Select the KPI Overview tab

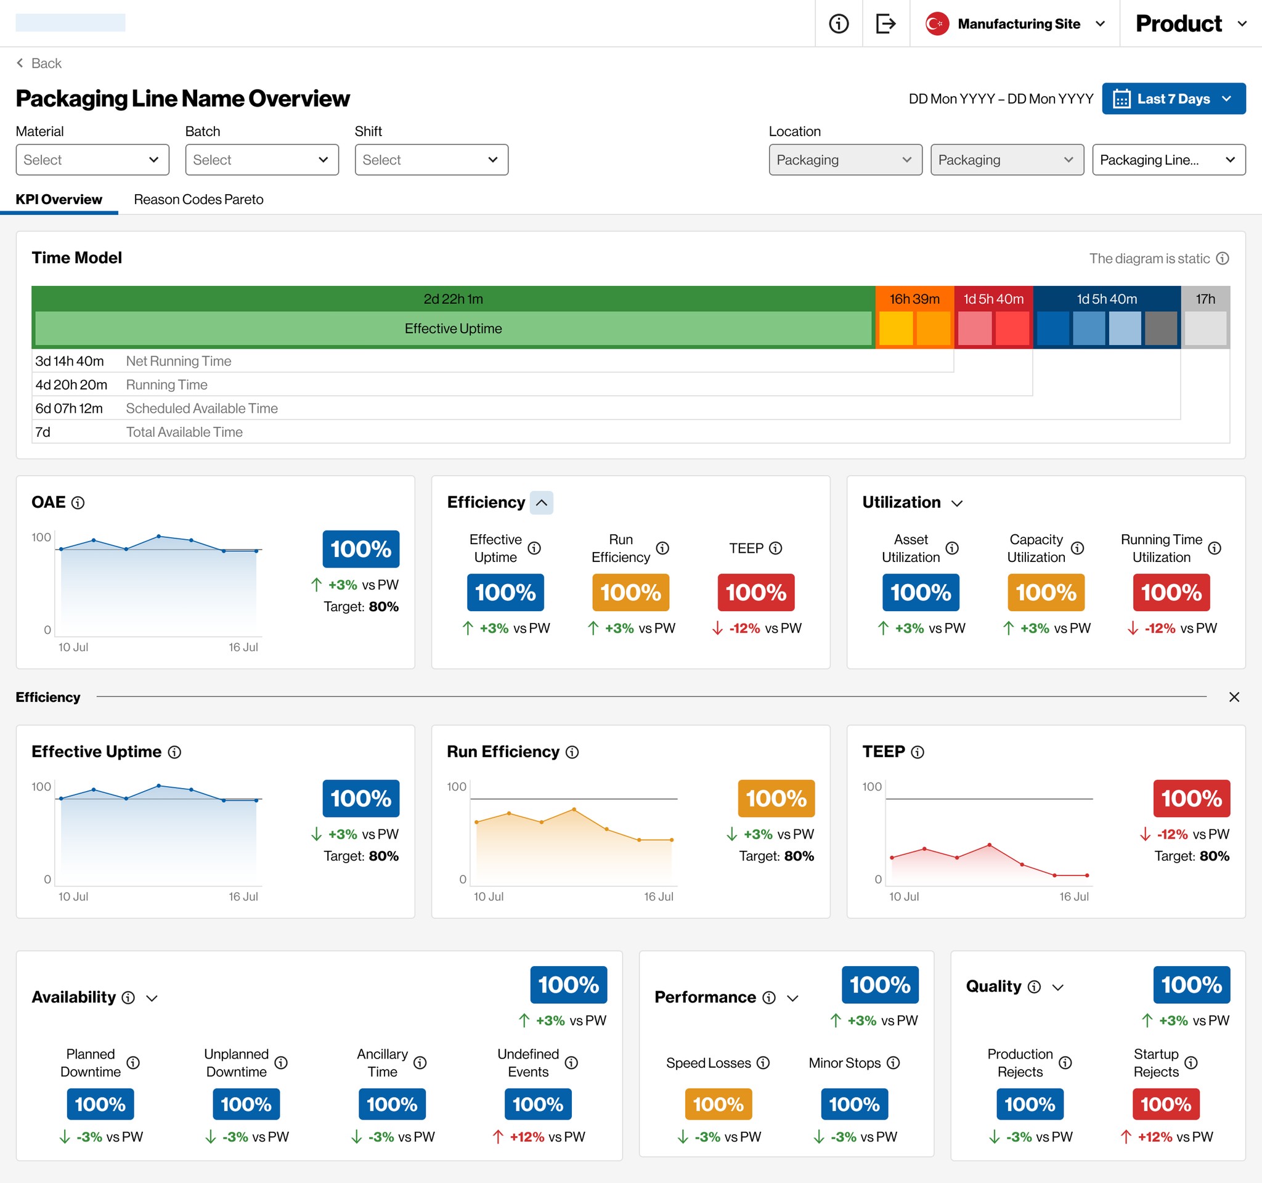tap(59, 199)
